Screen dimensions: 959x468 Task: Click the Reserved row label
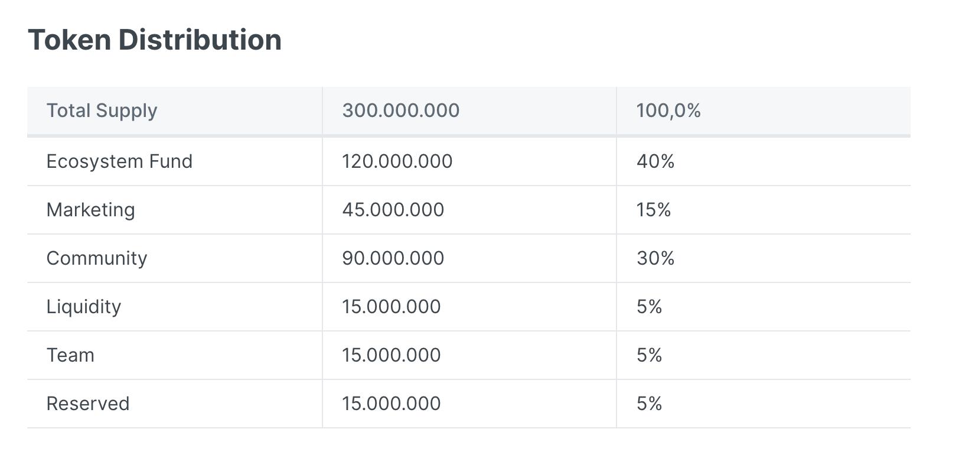tap(87, 404)
